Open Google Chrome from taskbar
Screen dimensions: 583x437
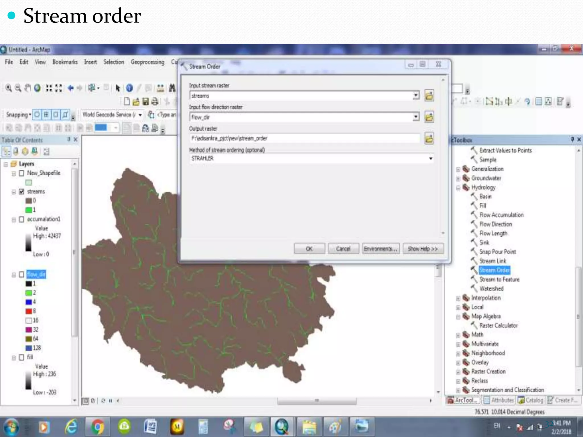(97, 427)
